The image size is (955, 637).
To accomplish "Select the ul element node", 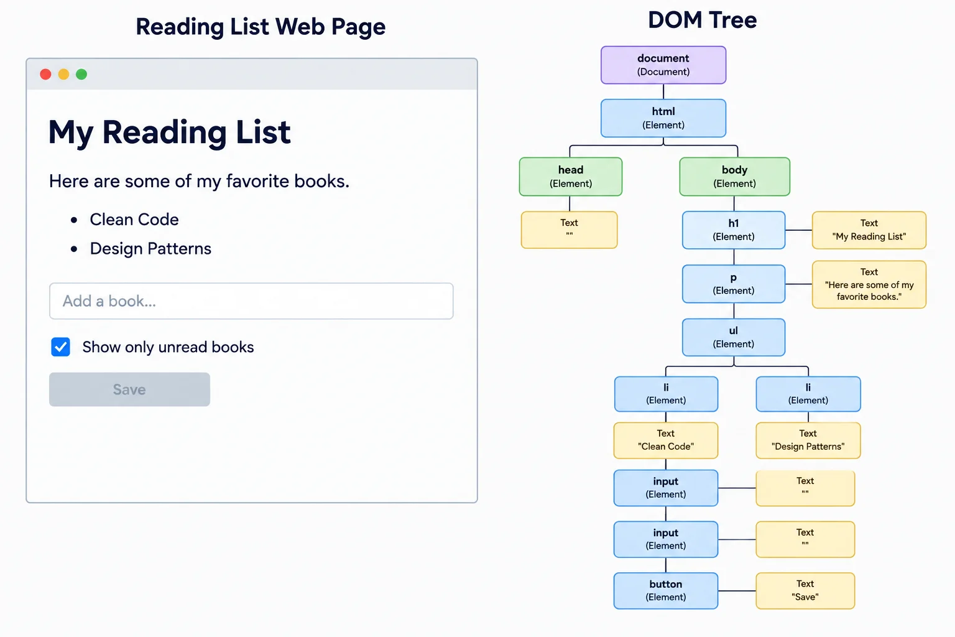I will (734, 338).
